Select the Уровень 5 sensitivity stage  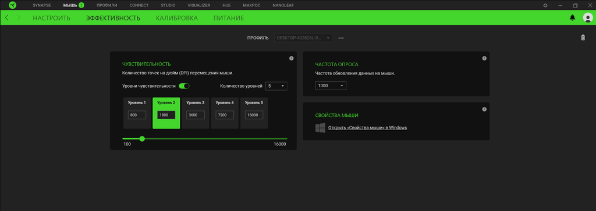254,113
